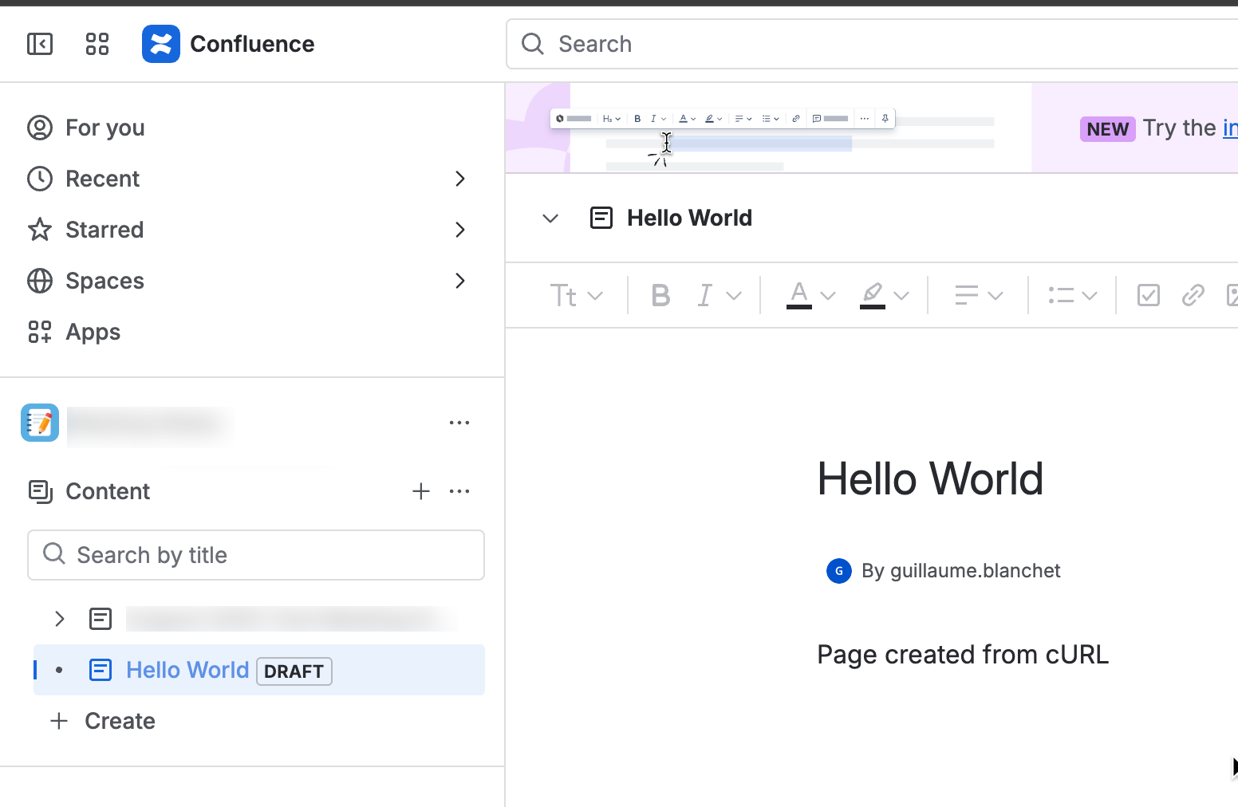Click the search magnifier icon in top bar
This screenshot has height=807, width=1238.
click(x=533, y=44)
